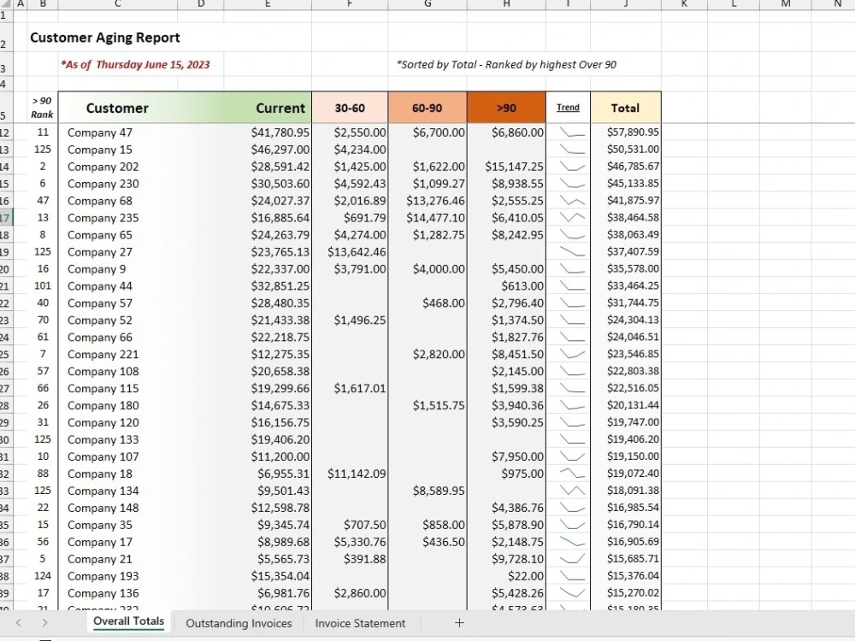Select the trend sparkline for Company 47
This screenshot has height=641, width=855.
click(x=569, y=132)
